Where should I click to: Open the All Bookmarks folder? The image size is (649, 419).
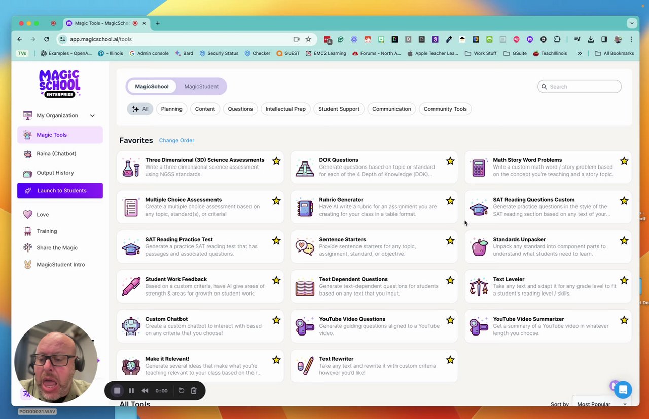[614, 53]
